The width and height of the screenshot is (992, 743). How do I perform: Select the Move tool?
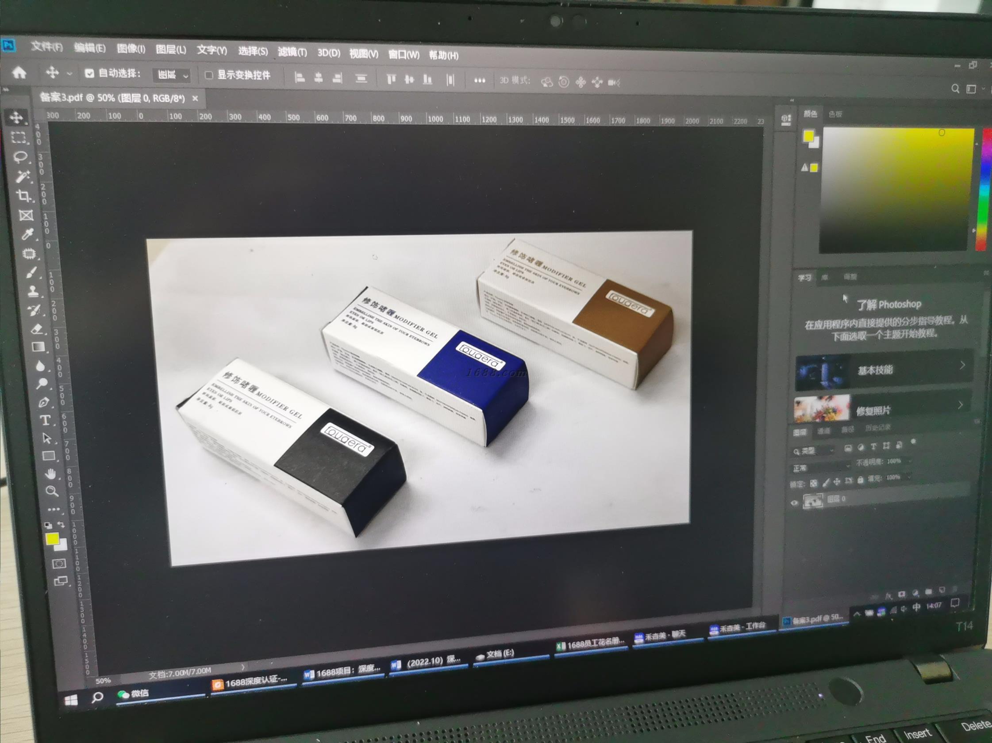pos(17,117)
